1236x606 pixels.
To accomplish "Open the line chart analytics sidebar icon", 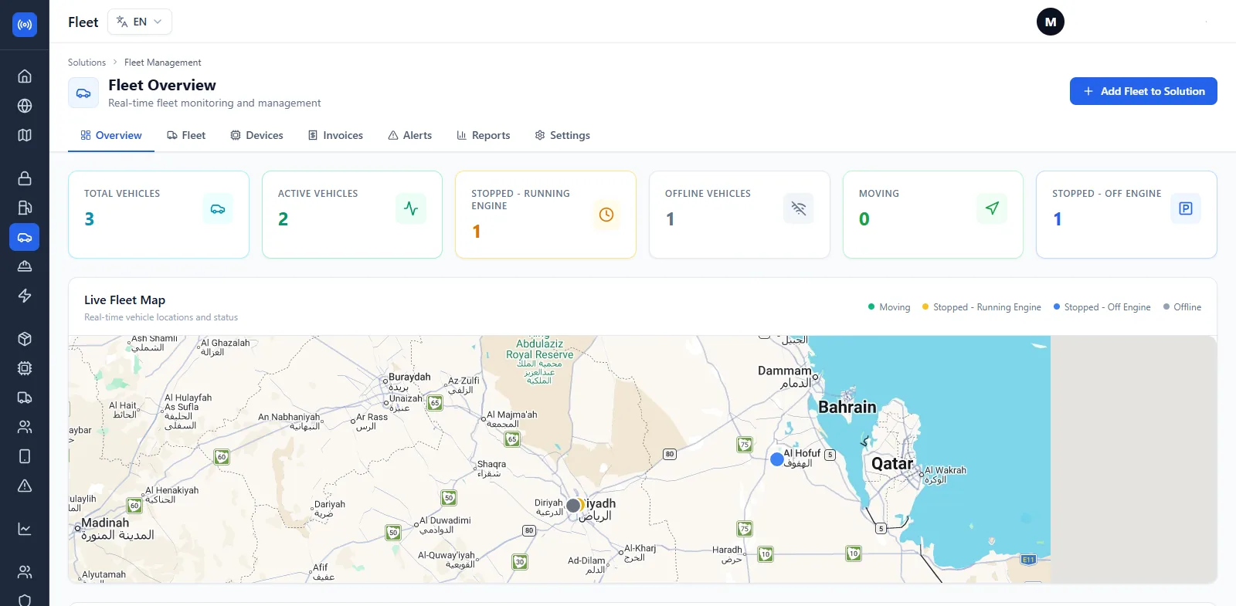I will (x=25, y=529).
